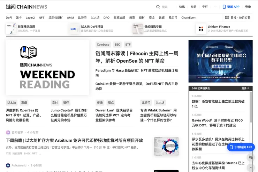Image resolution: width=258 pixels, height=172 pixels.
Task: Select the Layer2 category tab
Action: [x=30, y=17]
